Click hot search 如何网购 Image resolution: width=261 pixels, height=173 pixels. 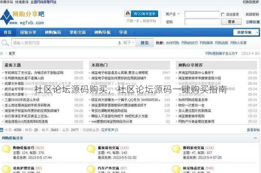click(172, 43)
